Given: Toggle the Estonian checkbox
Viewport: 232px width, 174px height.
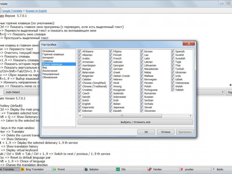Looking at the screenshot, I should point(80,111).
